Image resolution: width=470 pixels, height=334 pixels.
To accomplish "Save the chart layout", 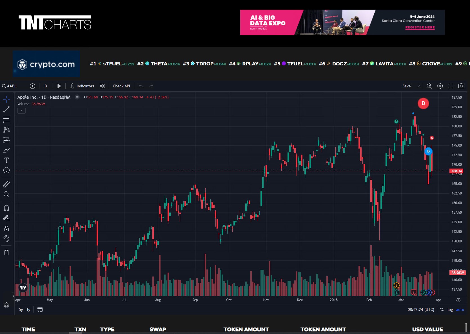I will pyautogui.click(x=406, y=86).
